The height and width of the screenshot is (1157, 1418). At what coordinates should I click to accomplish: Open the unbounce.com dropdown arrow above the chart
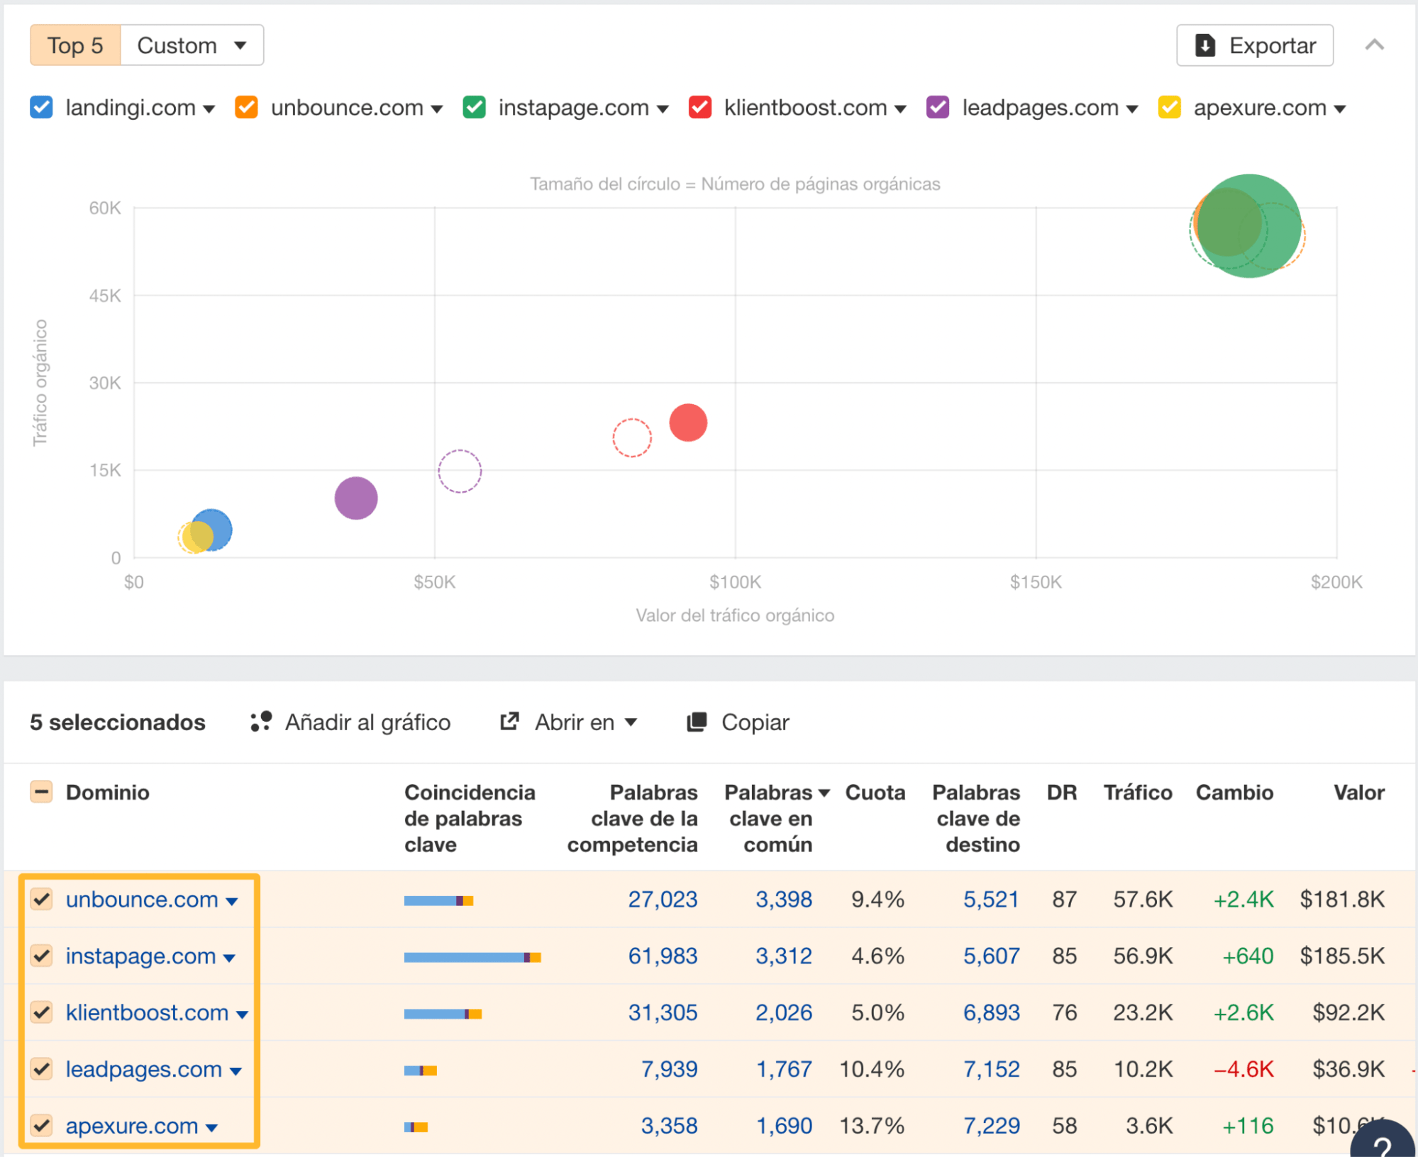[x=438, y=108]
